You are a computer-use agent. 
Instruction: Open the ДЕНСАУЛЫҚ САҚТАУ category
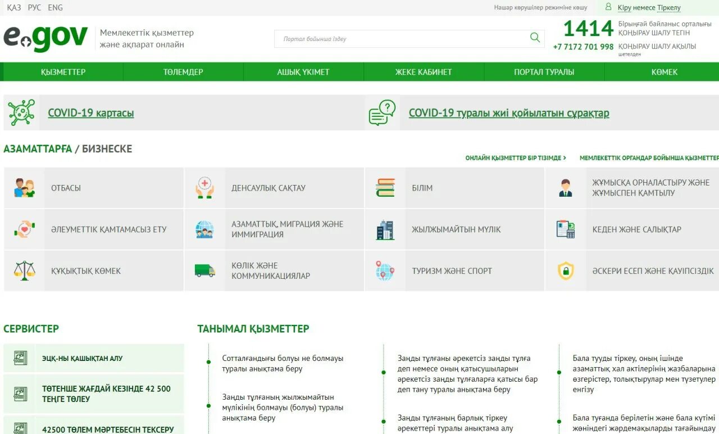coord(274,188)
